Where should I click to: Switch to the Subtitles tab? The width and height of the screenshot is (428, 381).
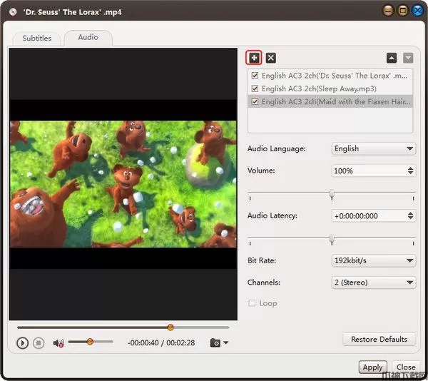[x=37, y=38]
